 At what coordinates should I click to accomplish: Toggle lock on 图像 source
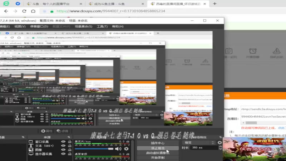tap(69, 150)
